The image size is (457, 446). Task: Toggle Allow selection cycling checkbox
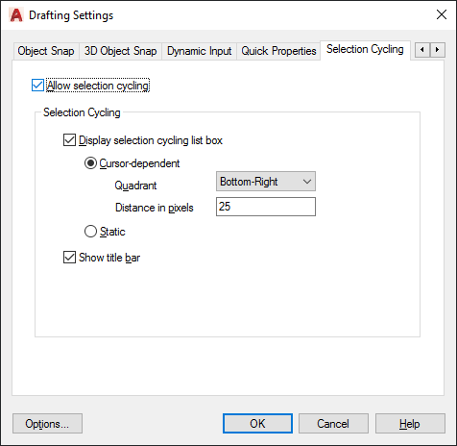37,86
